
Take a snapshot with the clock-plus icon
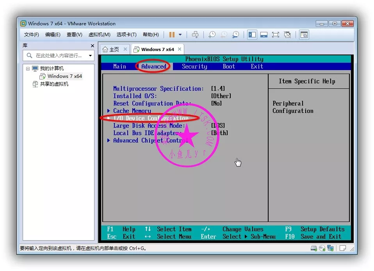click(x=212, y=35)
